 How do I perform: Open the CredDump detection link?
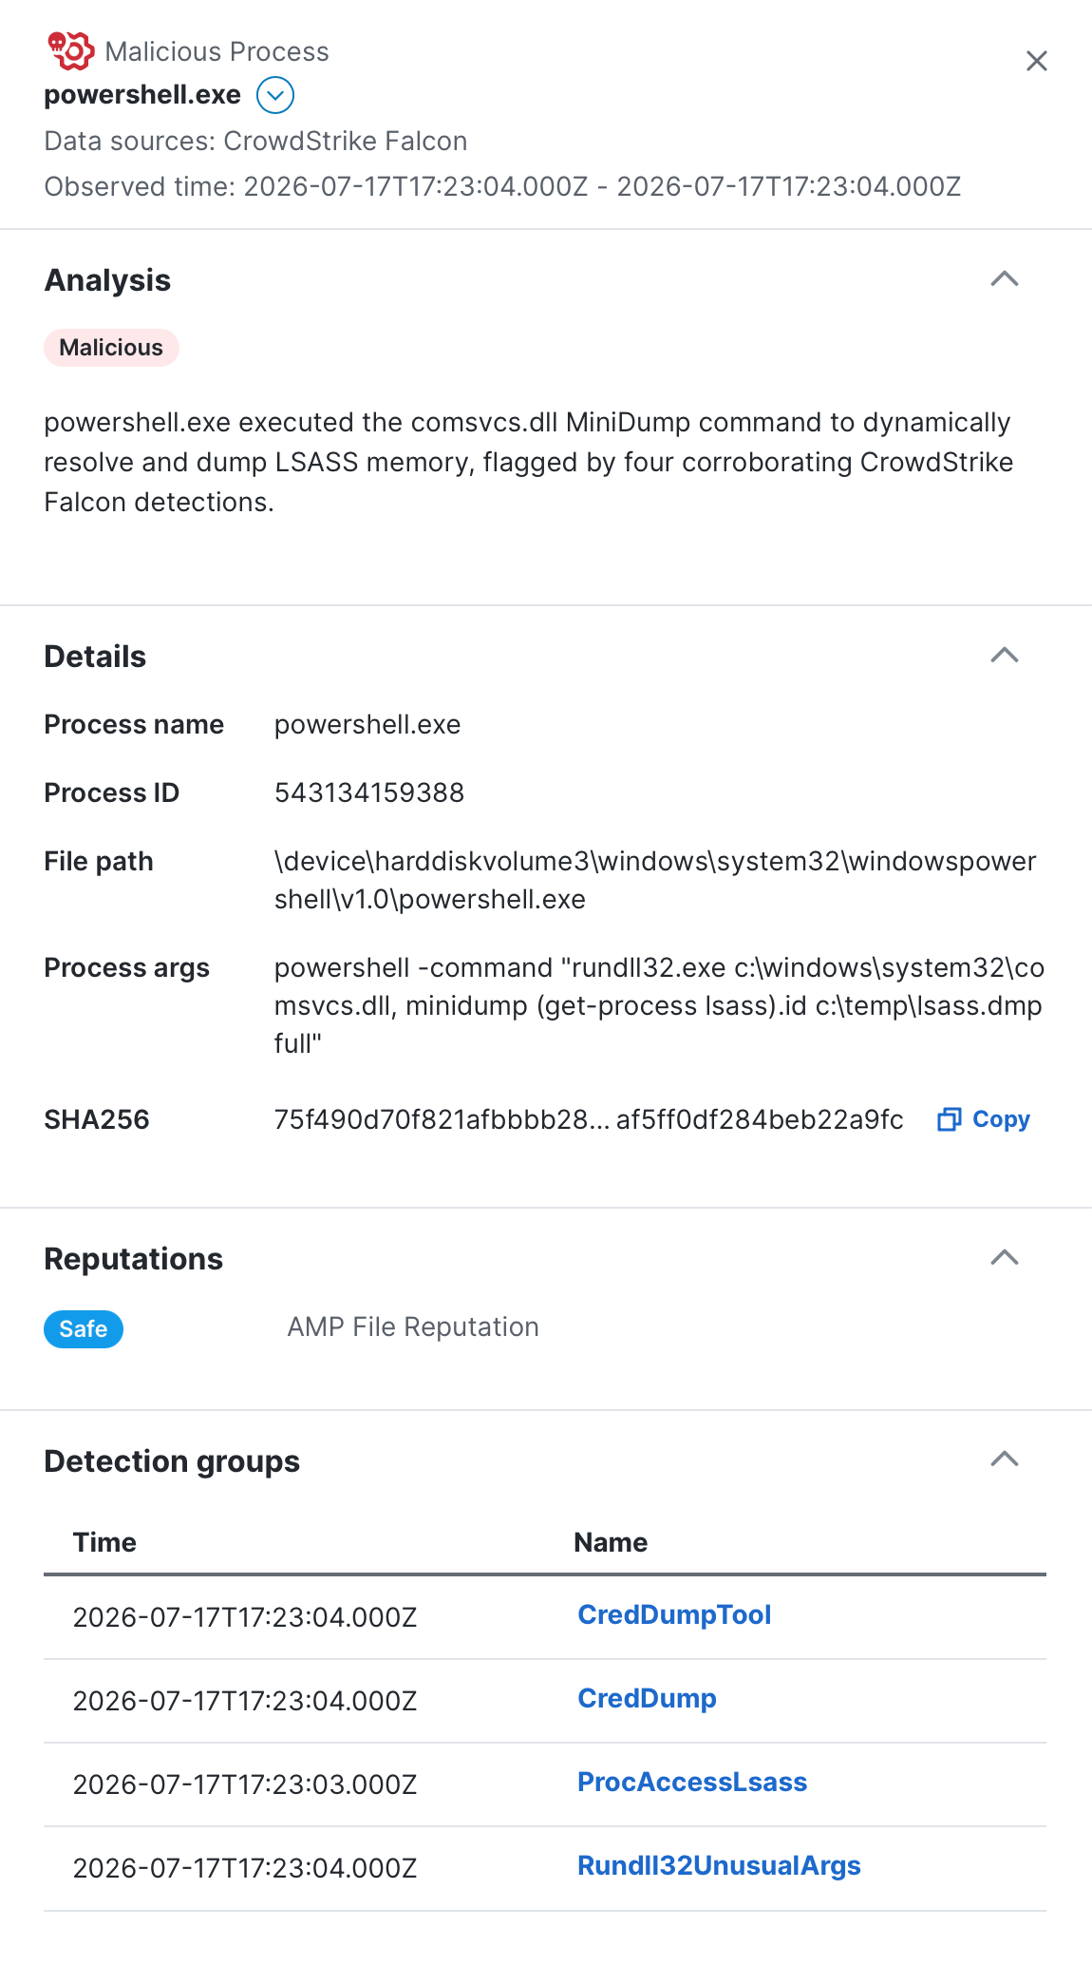[x=647, y=1699]
